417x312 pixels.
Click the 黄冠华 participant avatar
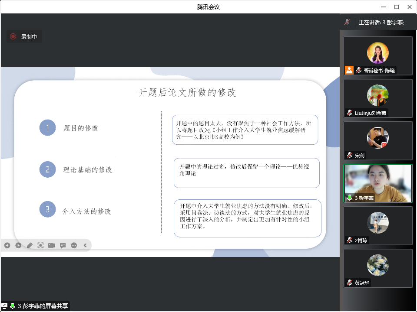coord(377,265)
